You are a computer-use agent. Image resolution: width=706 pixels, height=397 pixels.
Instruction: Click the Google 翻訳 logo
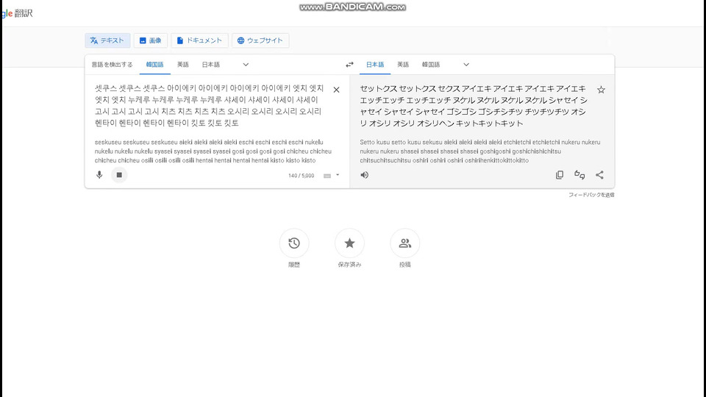point(16,13)
